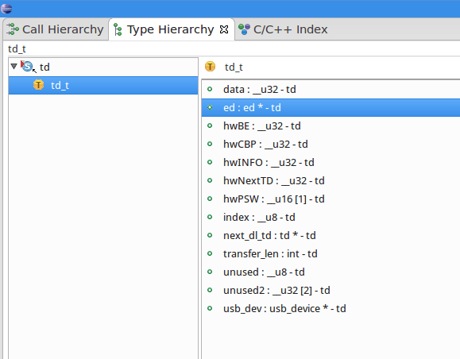The image size is (460, 359).
Task: Click the field icon next to hwCBP
Action: pyautogui.click(x=210, y=144)
